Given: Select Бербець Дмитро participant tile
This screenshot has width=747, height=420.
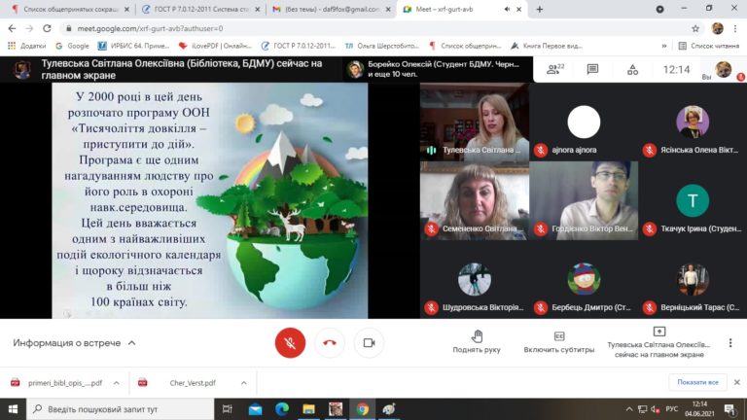Looking at the screenshot, I should point(584,280).
